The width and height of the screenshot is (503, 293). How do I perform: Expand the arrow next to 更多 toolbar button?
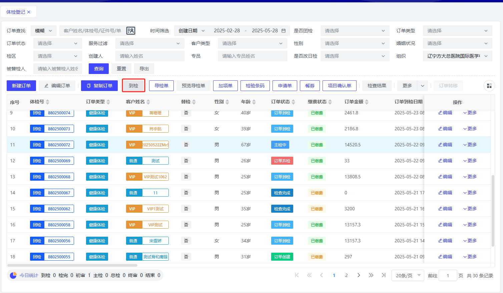423,86
